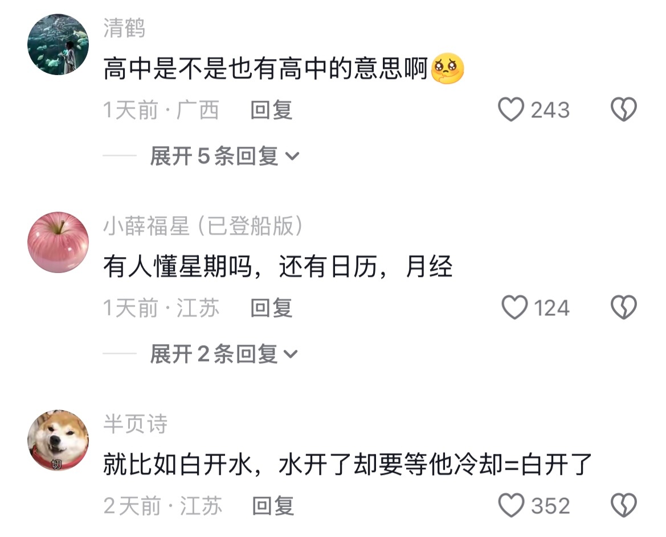Dislike 半页诗's comment with the broken heart
This screenshot has width=666, height=537.
point(623,505)
